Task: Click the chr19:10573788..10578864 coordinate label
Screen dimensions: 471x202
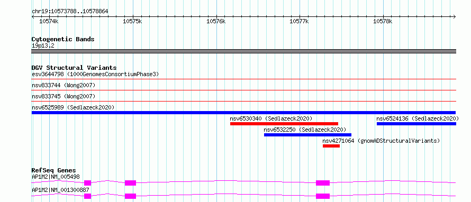Action: tap(70, 12)
